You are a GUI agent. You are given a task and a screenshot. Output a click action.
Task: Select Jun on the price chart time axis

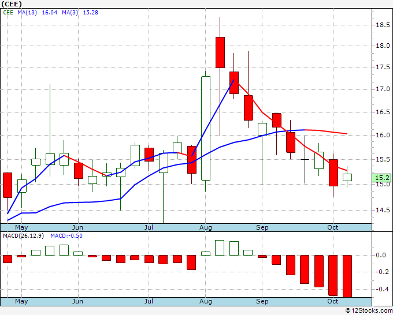coord(77,227)
